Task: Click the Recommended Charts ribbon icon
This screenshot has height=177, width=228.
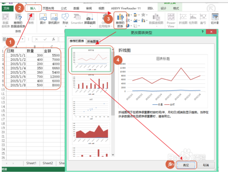Action: coord(120,20)
